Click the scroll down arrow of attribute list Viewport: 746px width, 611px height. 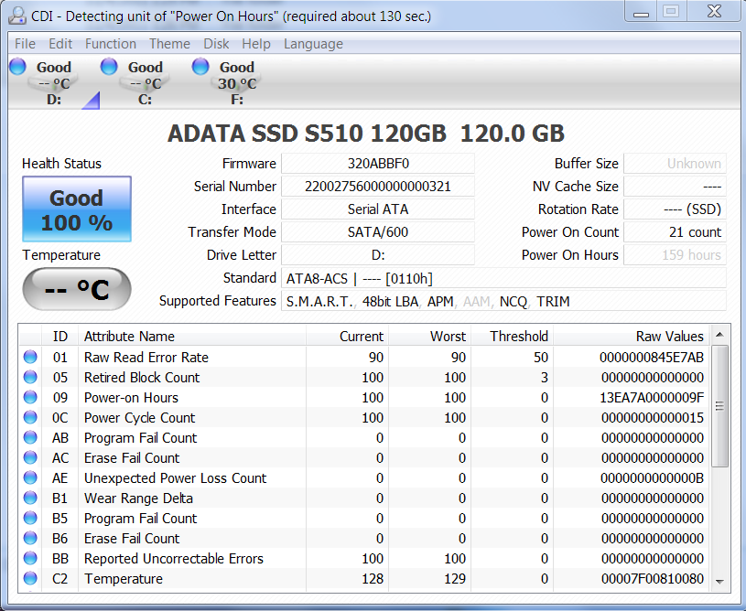(x=720, y=580)
